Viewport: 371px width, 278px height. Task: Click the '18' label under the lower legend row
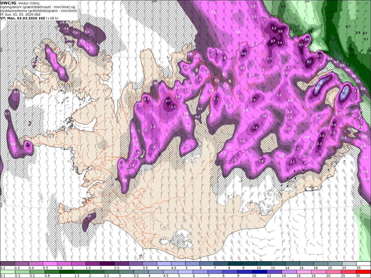tap(313, 276)
